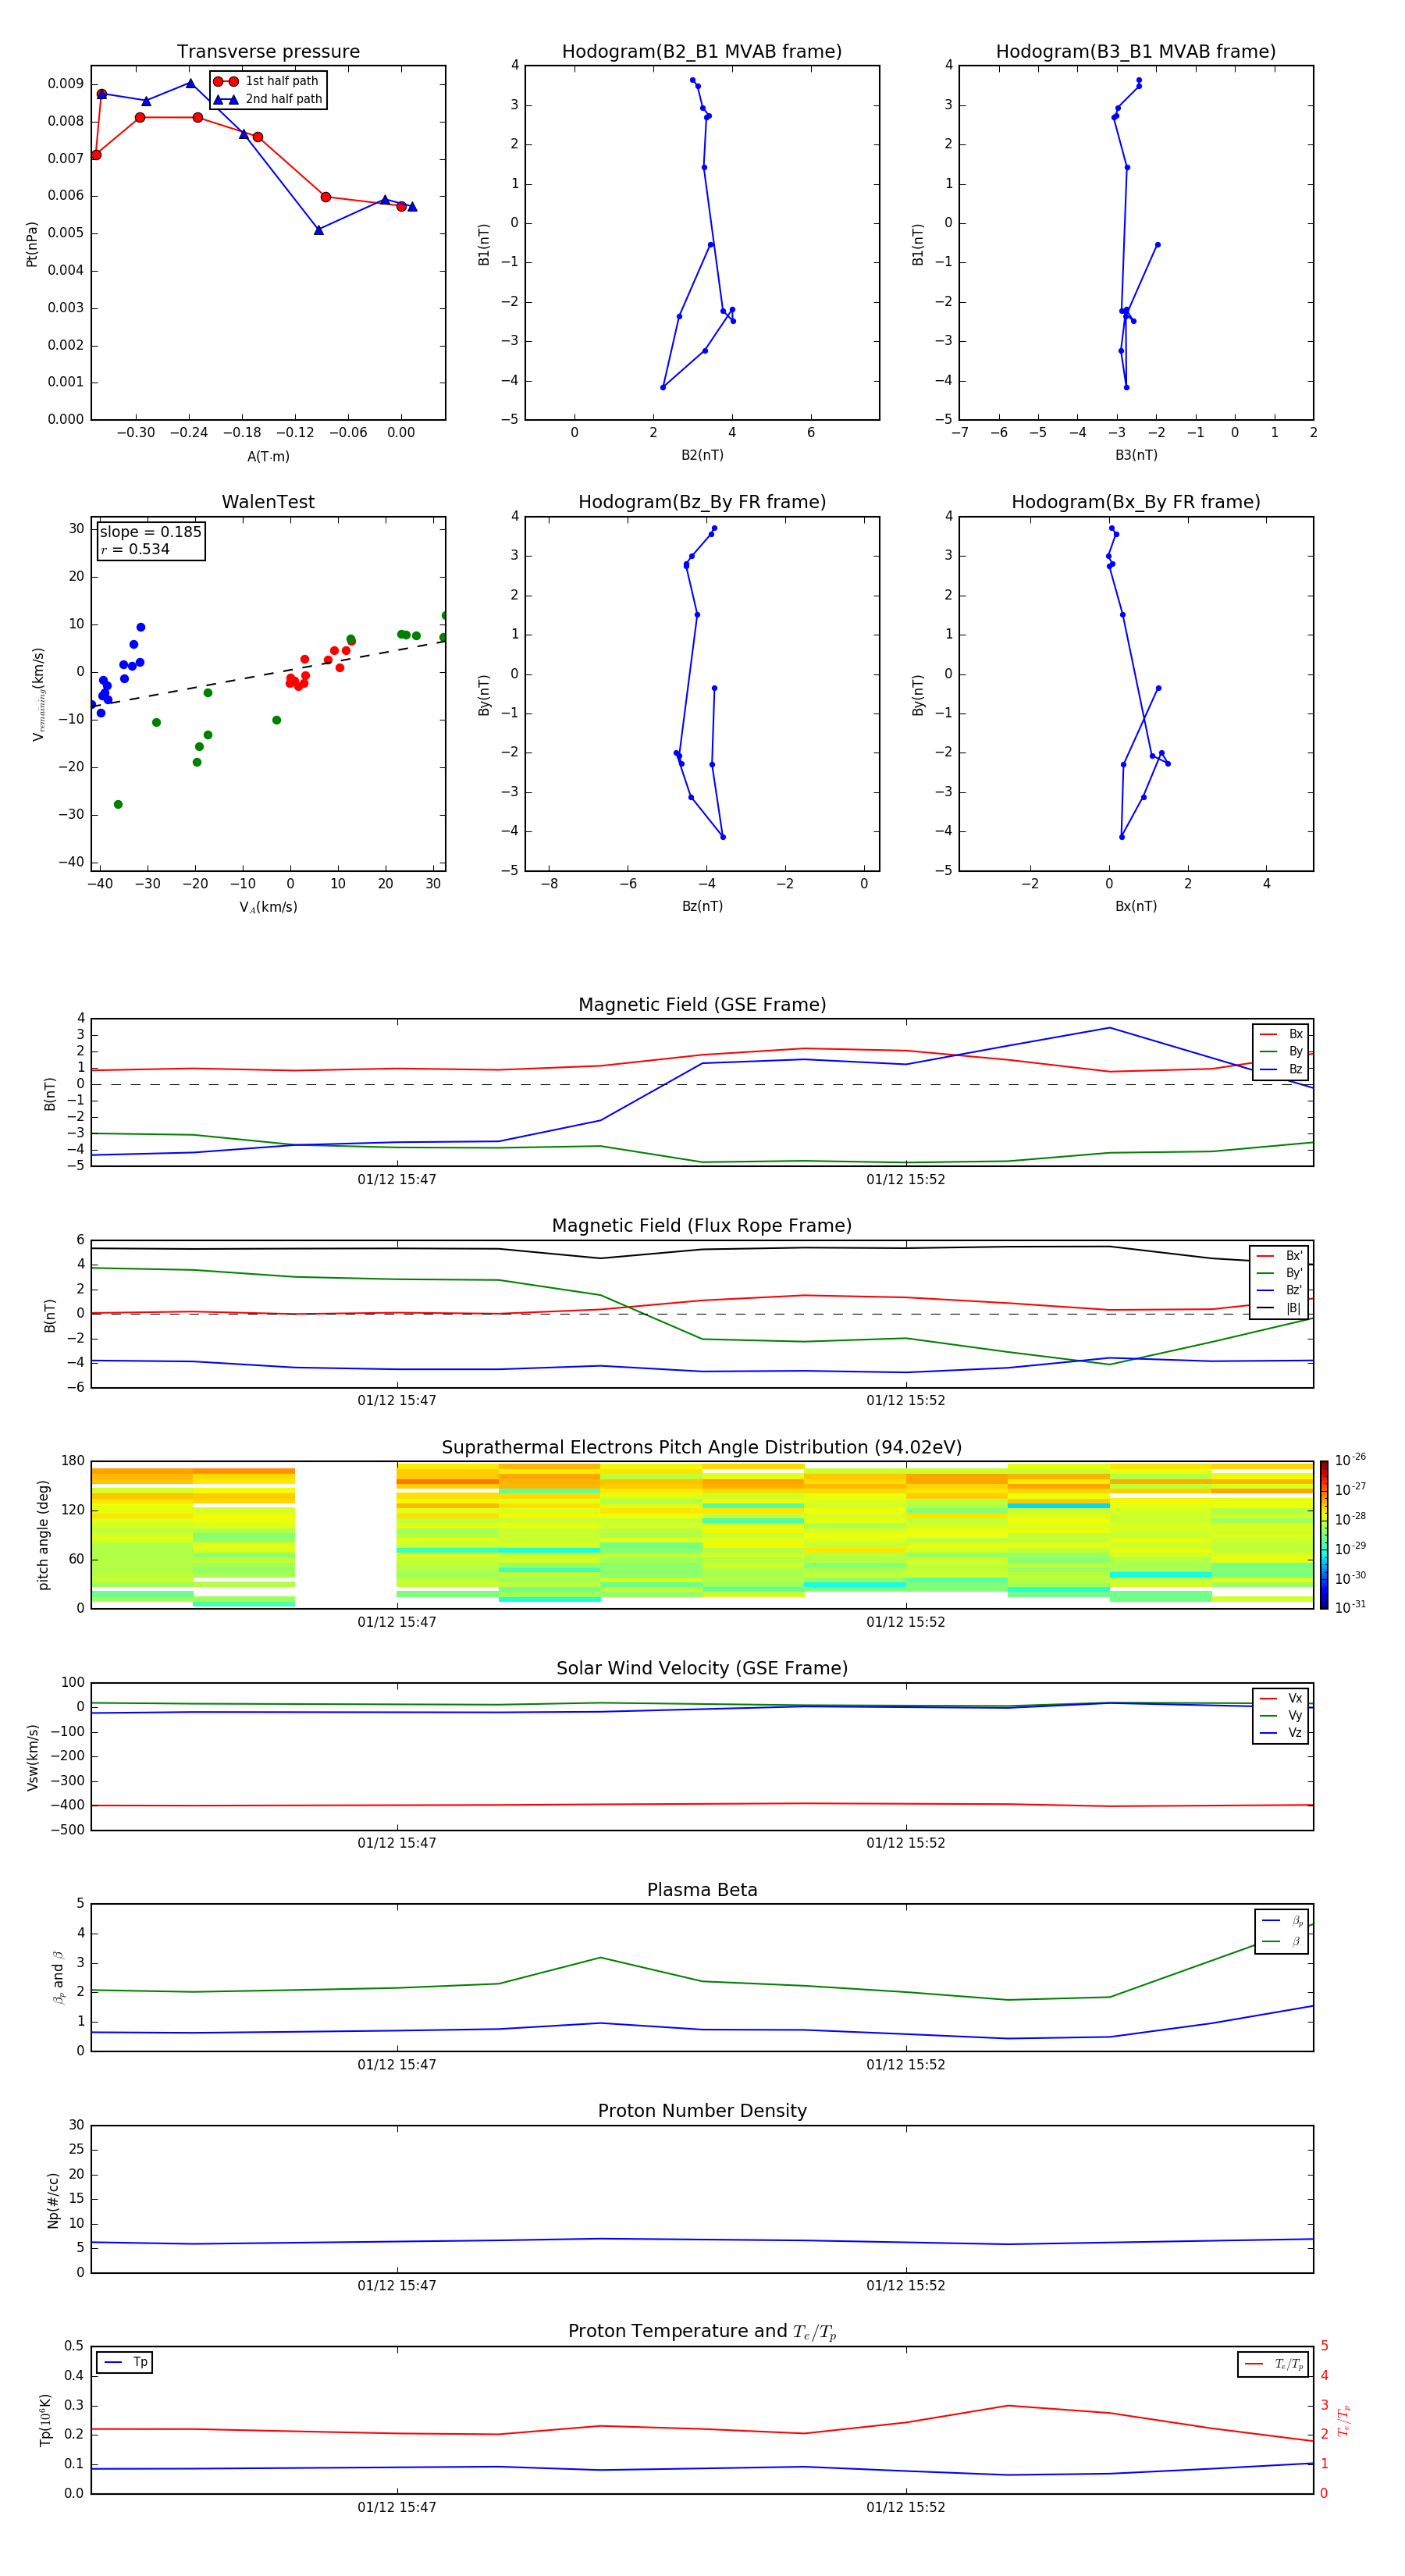Click the dashed fit line in WalenTest plot
Screen dimensions: 1405x2576
(x=268, y=673)
